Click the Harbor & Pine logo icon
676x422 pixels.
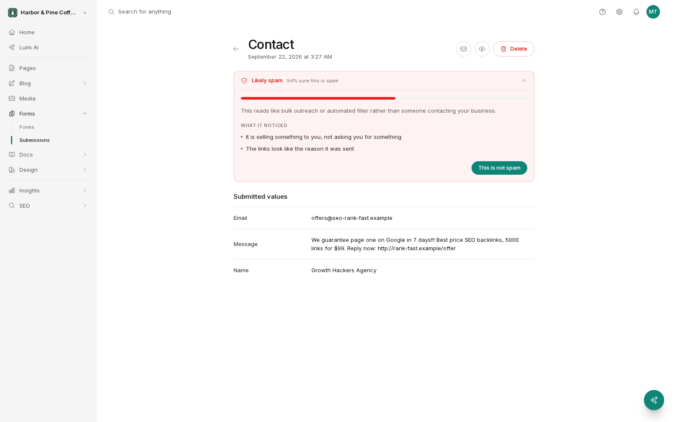click(13, 13)
